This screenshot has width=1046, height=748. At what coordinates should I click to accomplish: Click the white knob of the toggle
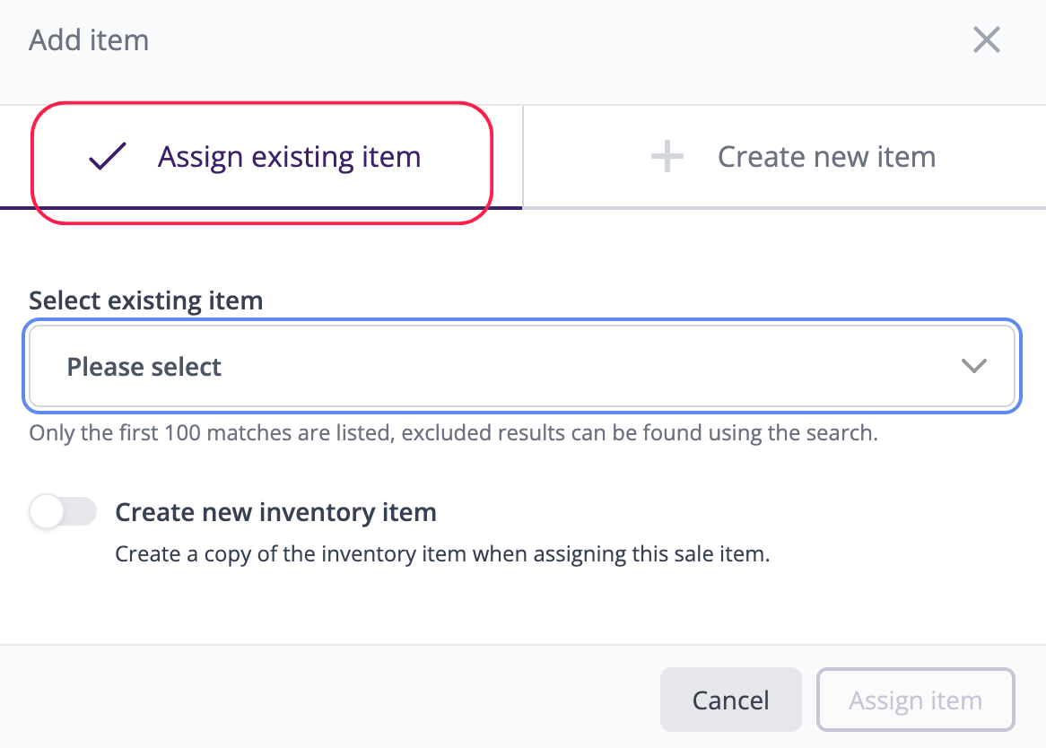47,513
